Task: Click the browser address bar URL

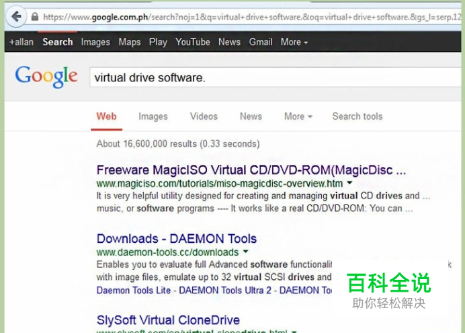Action: point(251,17)
